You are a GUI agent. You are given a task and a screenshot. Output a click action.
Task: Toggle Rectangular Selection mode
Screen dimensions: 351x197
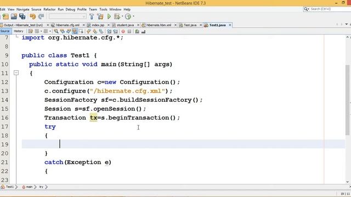[x=81, y=31]
